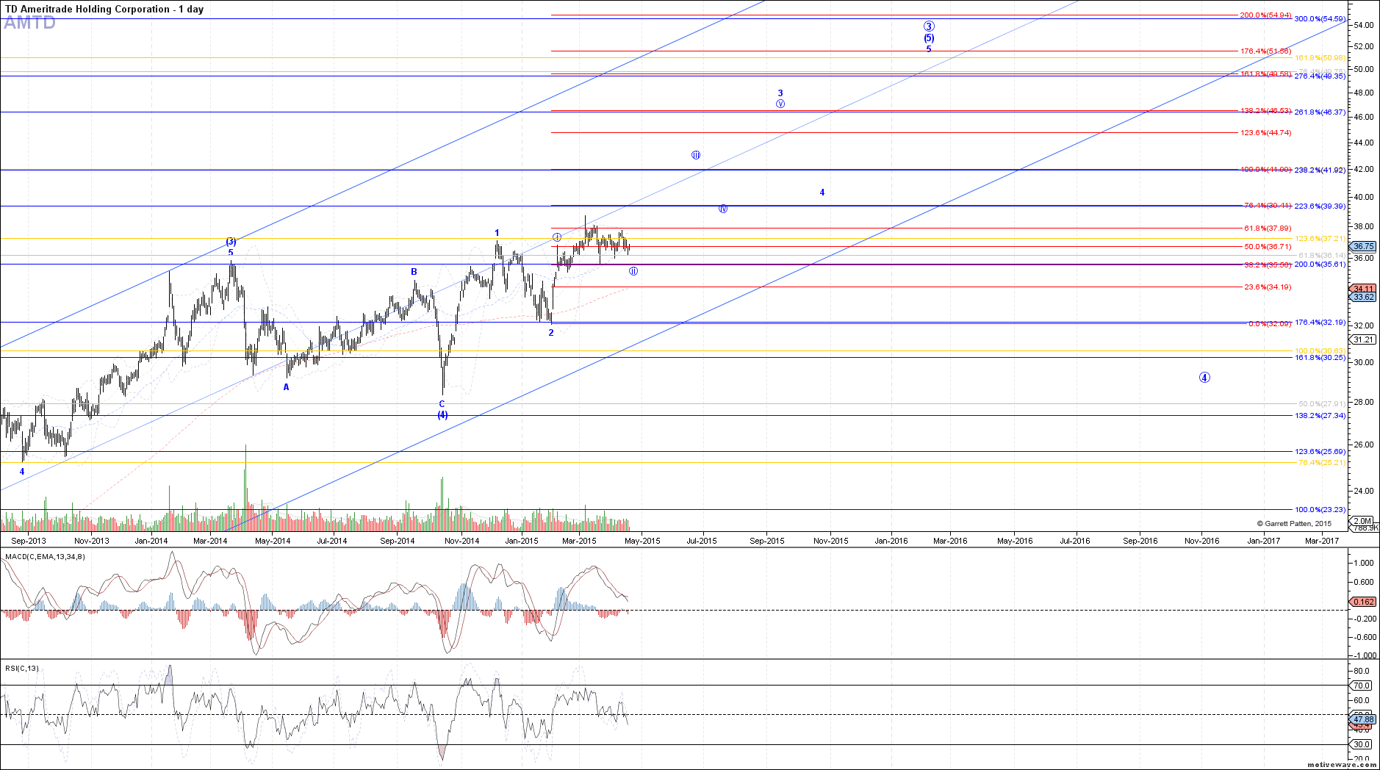Select the circled 3 wave label at chart top
The image size is (1380, 770).
tap(929, 26)
